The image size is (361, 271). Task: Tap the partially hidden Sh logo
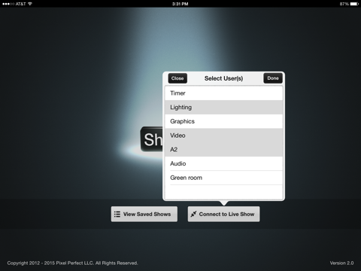pyautogui.click(x=152, y=139)
